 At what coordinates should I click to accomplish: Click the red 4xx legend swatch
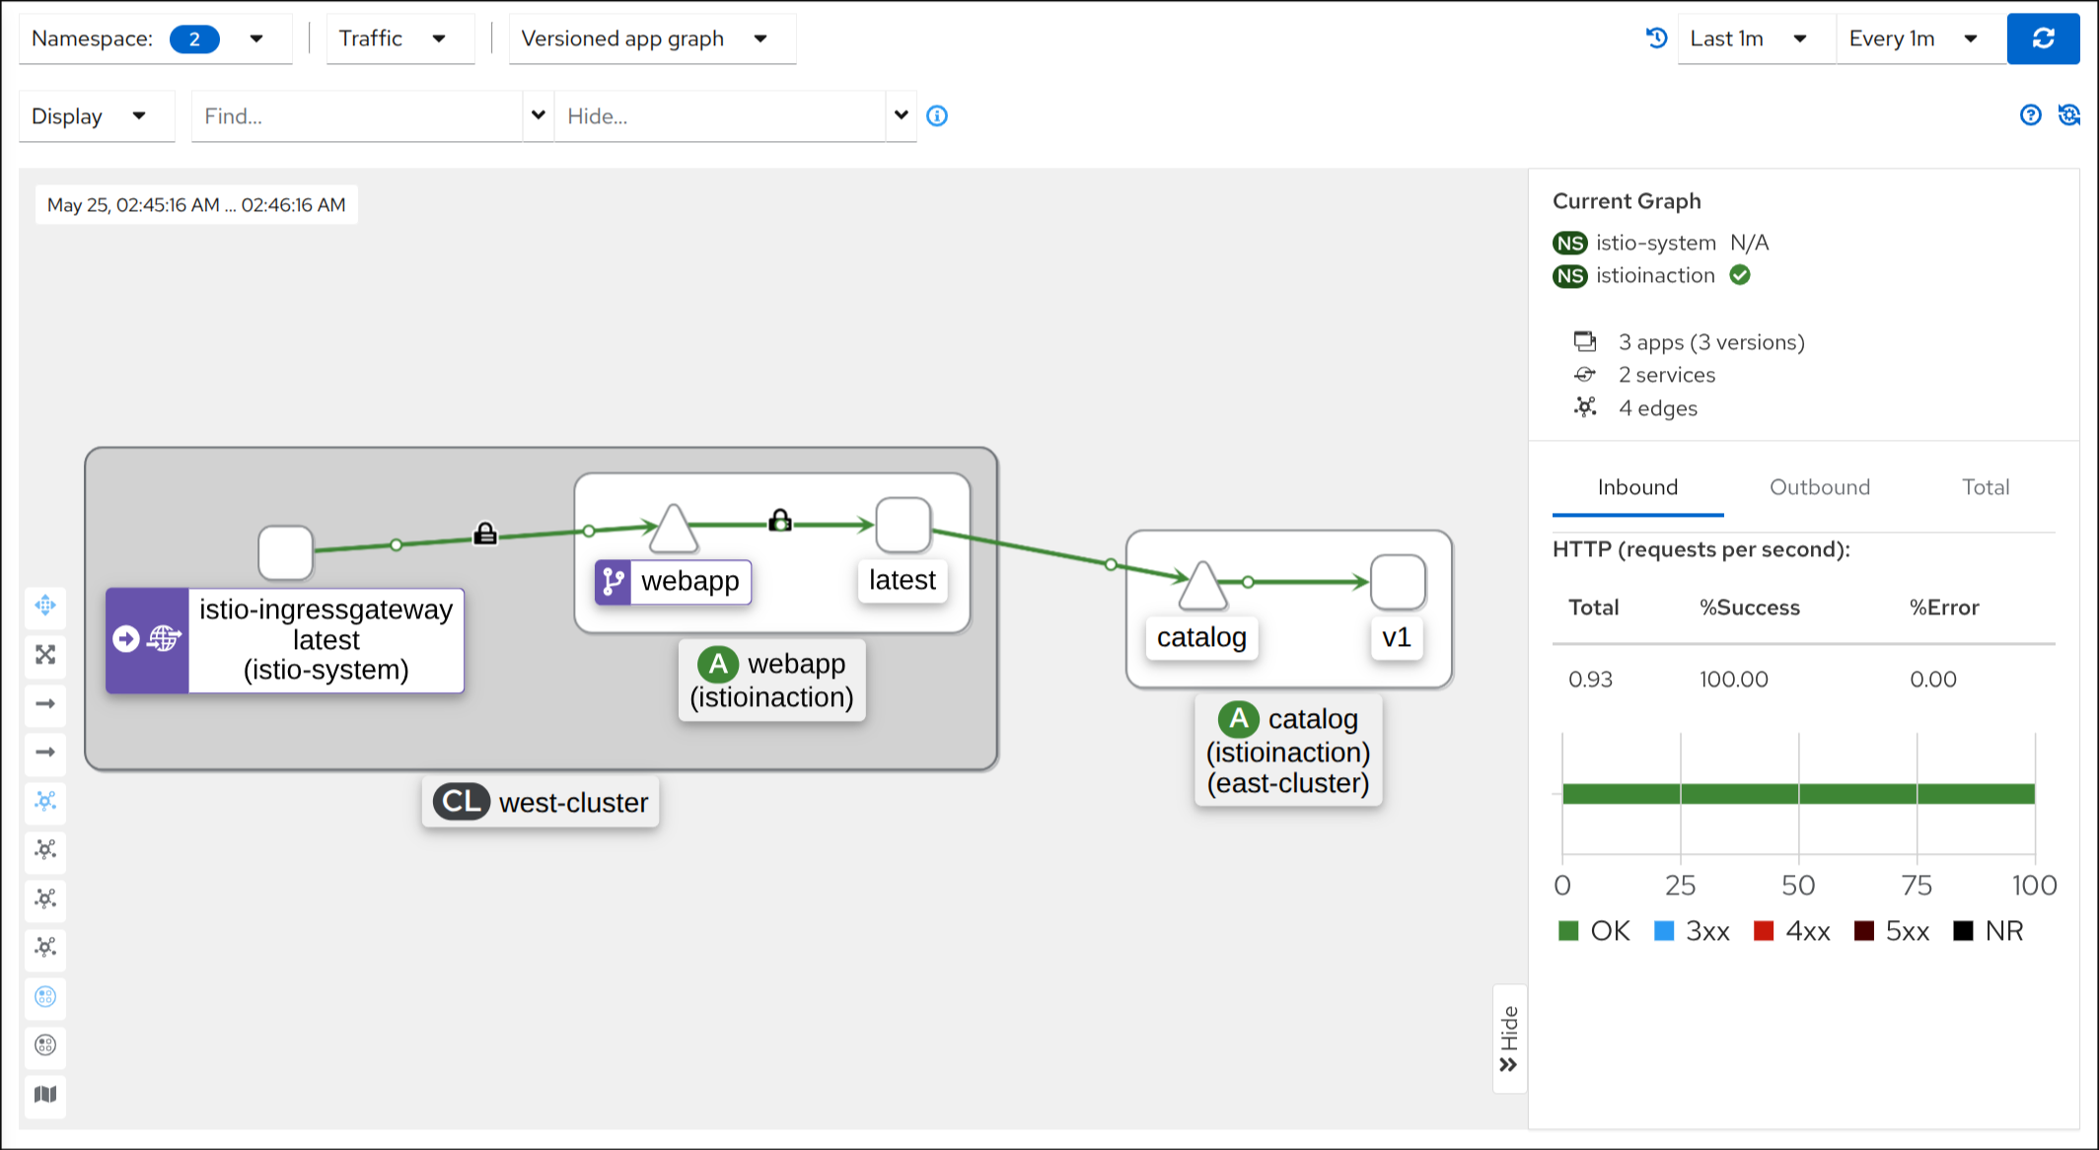click(1764, 931)
